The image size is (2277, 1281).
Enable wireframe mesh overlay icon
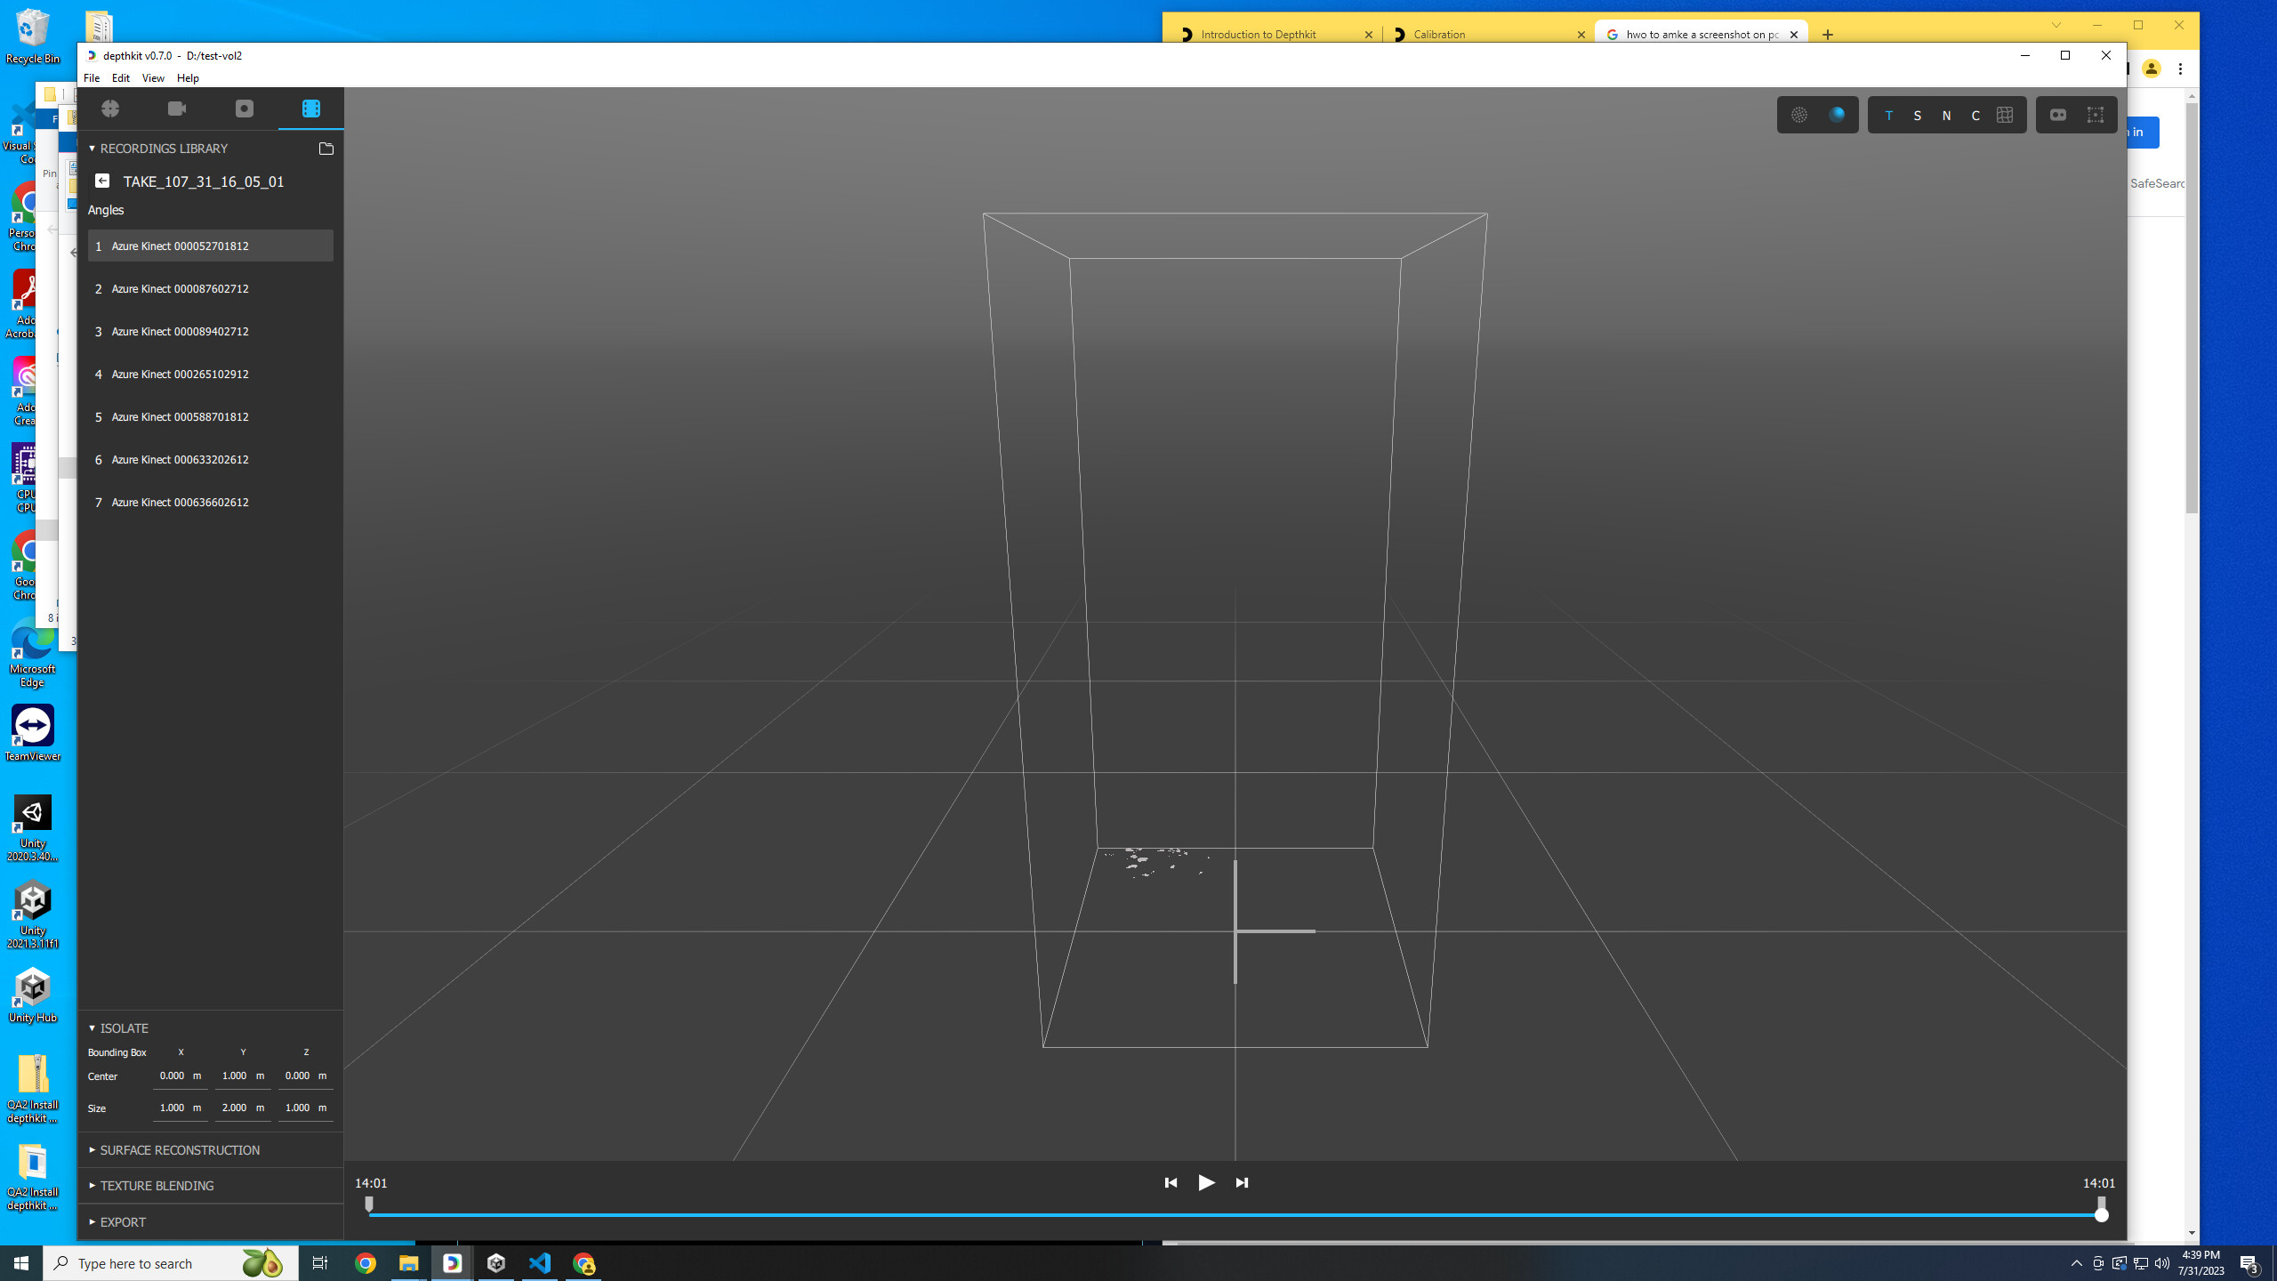[2004, 115]
